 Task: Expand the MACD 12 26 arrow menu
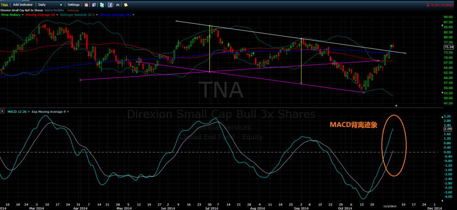[x=29, y=112]
